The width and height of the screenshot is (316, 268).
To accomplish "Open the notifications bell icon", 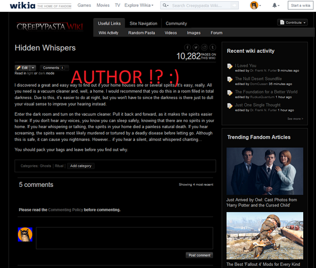I will click(275, 6).
